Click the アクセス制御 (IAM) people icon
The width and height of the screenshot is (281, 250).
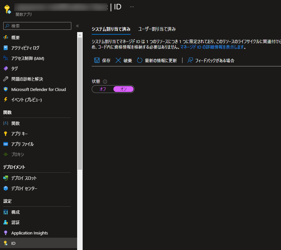pyautogui.click(x=6, y=58)
